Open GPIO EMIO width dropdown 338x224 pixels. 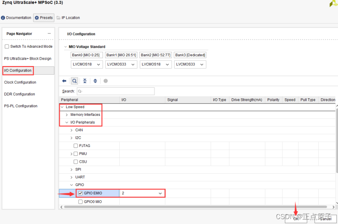pos(142,193)
